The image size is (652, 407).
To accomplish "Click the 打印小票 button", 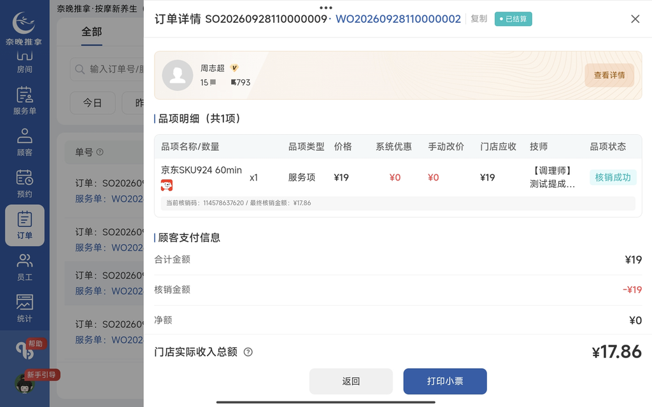I will point(445,382).
